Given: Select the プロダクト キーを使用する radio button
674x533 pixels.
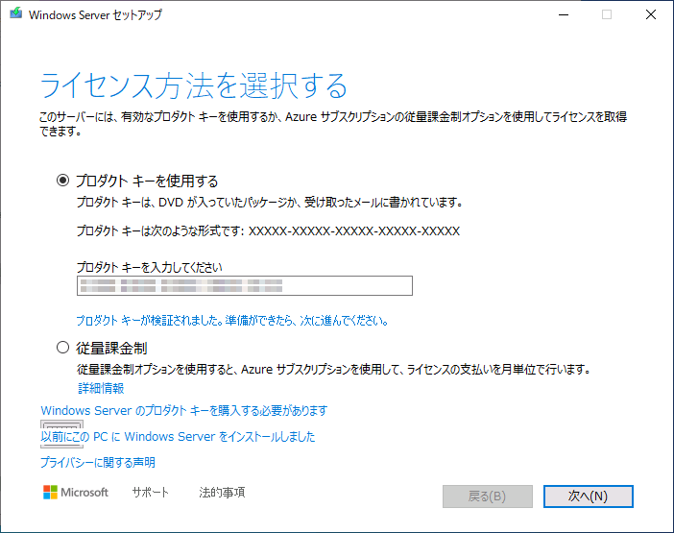Looking at the screenshot, I should (62, 181).
